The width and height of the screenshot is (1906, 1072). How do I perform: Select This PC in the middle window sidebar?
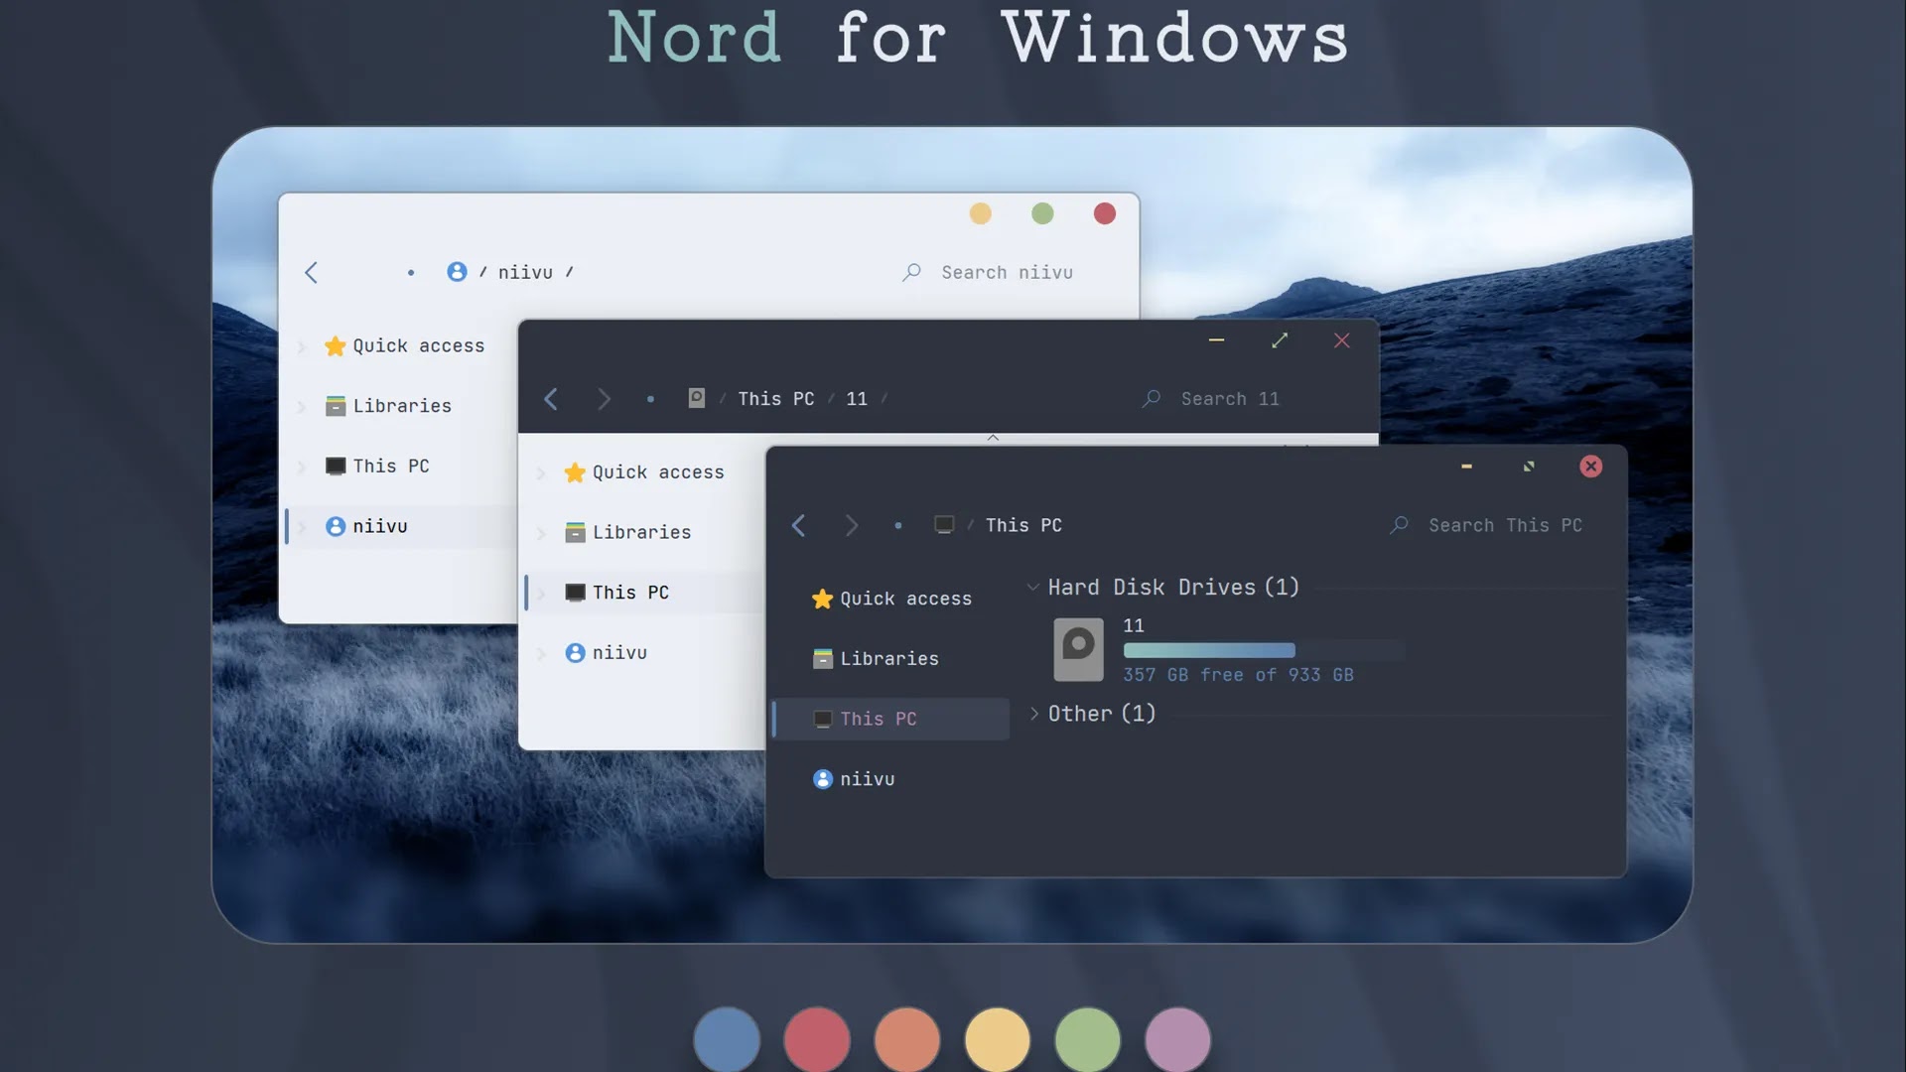click(616, 593)
